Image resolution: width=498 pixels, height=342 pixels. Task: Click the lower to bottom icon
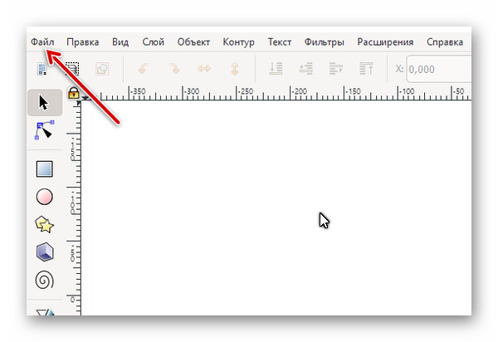point(276,69)
